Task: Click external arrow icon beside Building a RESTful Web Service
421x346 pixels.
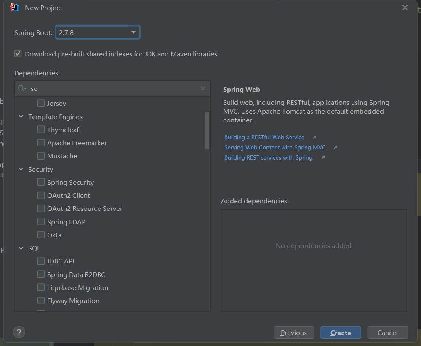Action: point(314,137)
